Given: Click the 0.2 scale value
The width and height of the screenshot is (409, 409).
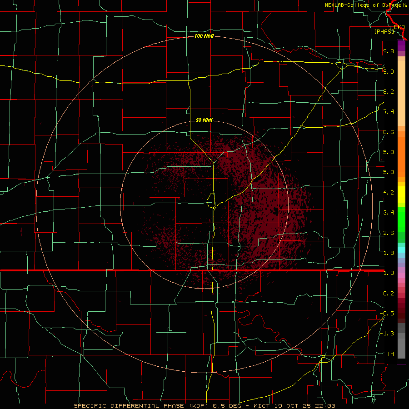Looking at the screenshot, I should point(389,294).
